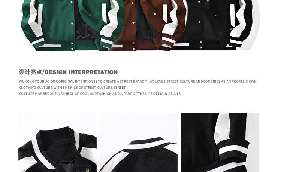The height and width of the screenshot is (172, 281).
Task: Click the WUKONGYOUHUO brand description first line
Action: click(138, 82)
